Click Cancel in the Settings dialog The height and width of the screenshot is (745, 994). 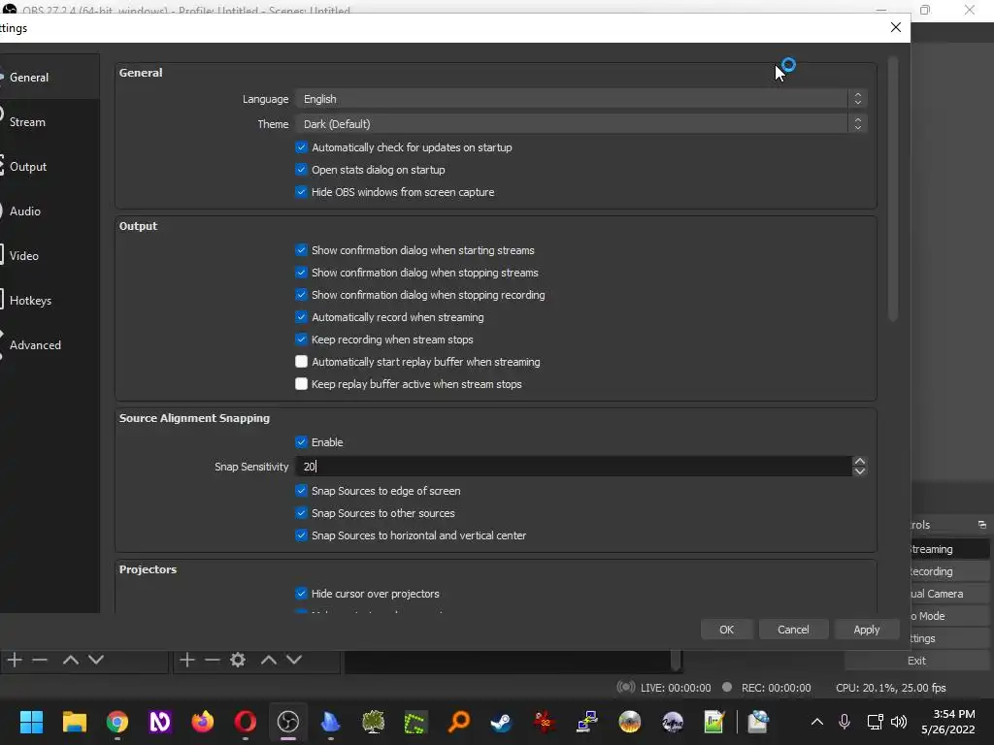pyautogui.click(x=793, y=630)
